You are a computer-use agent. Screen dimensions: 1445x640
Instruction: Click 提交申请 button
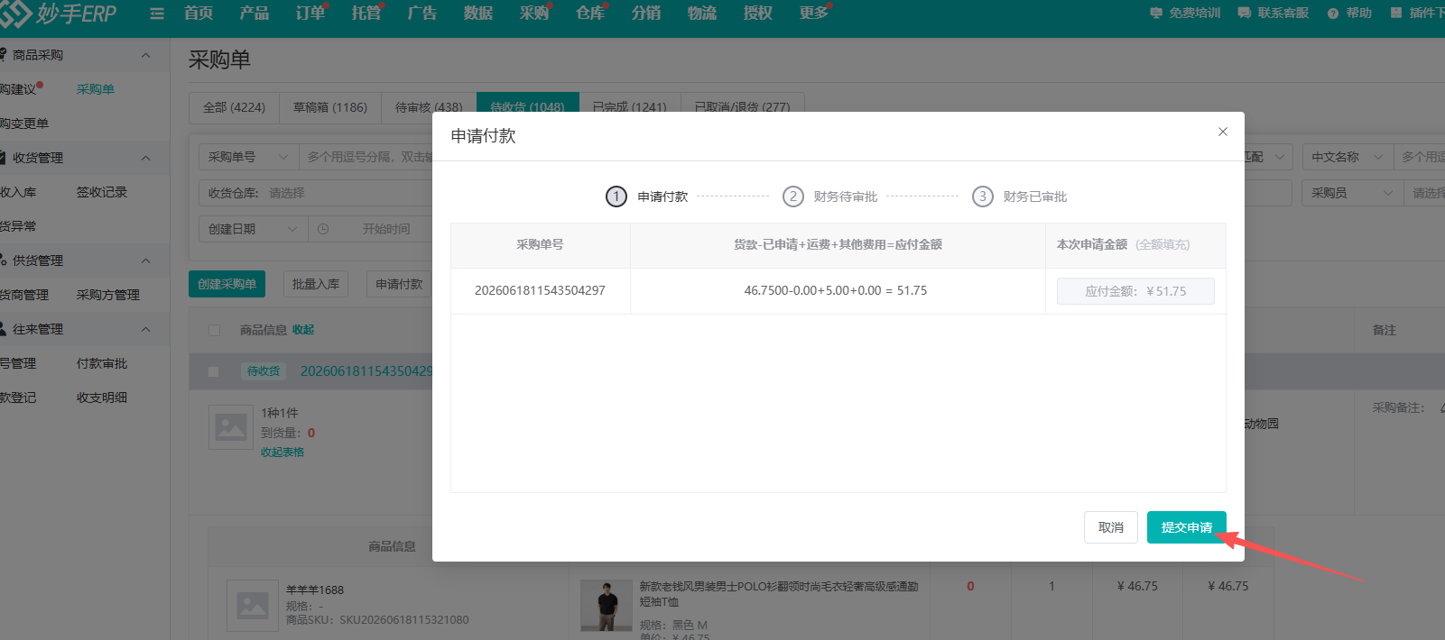click(1187, 527)
